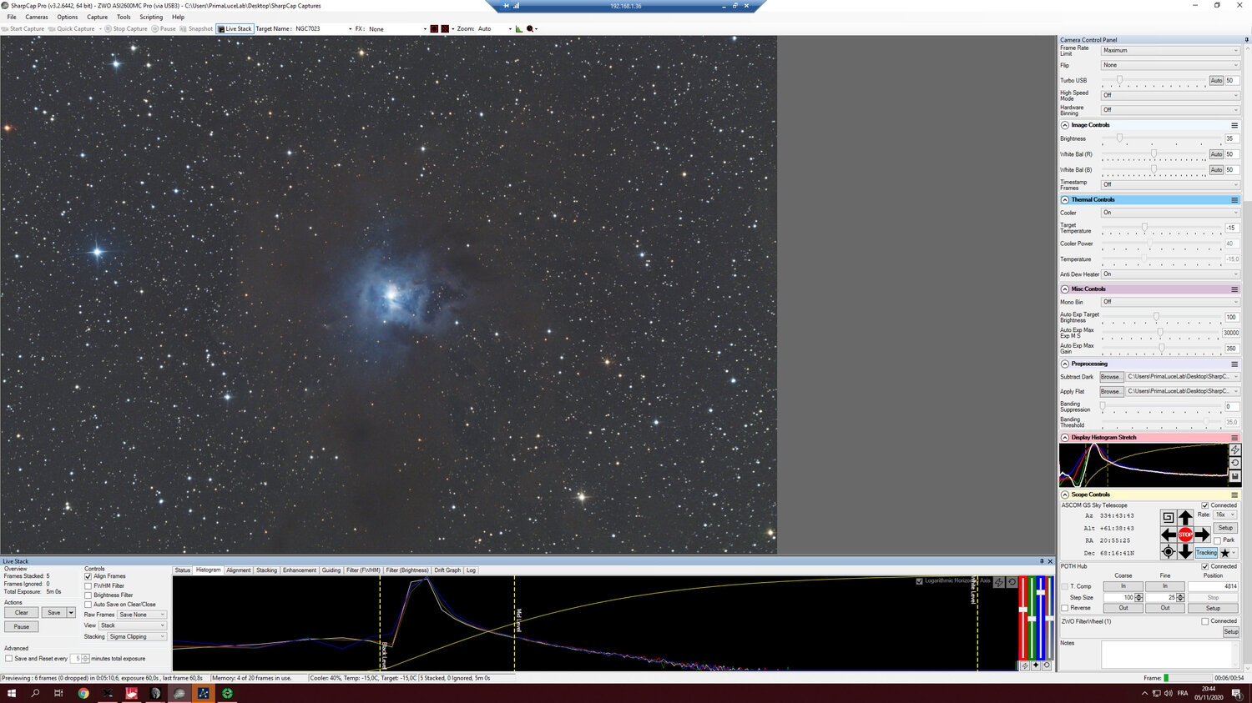The width and height of the screenshot is (1252, 703).
Task: Toggle the Live Stack toolbar button
Action: click(x=235, y=28)
